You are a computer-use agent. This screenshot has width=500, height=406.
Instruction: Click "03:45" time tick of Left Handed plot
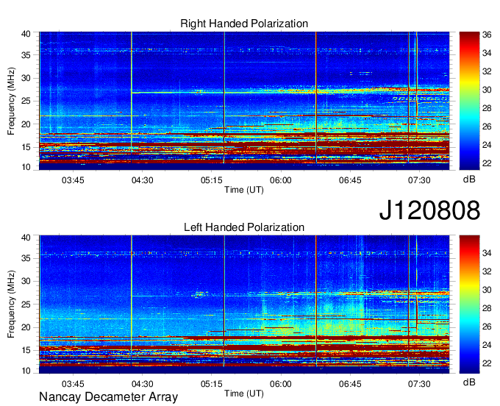click(x=73, y=384)
